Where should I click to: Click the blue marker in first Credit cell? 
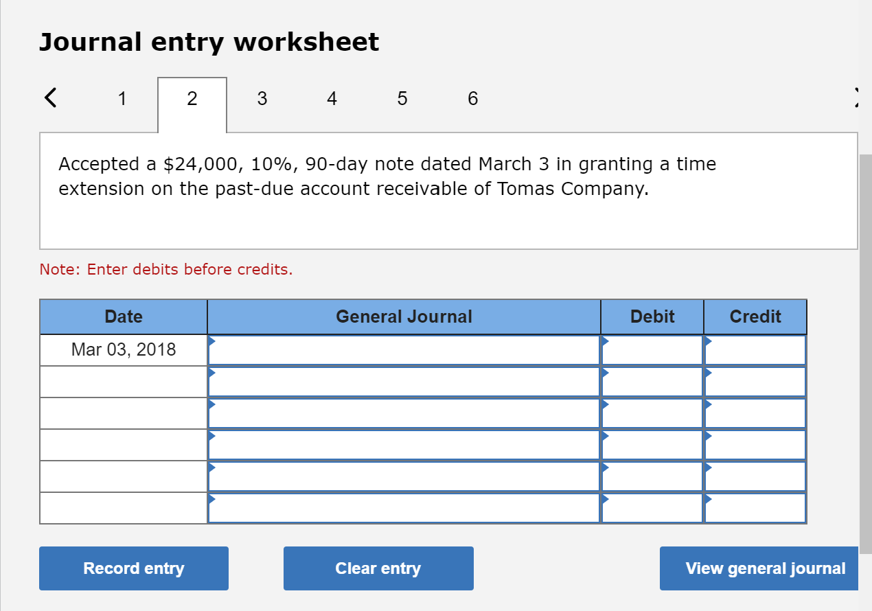pyautogui.click(x=708, y=341)
